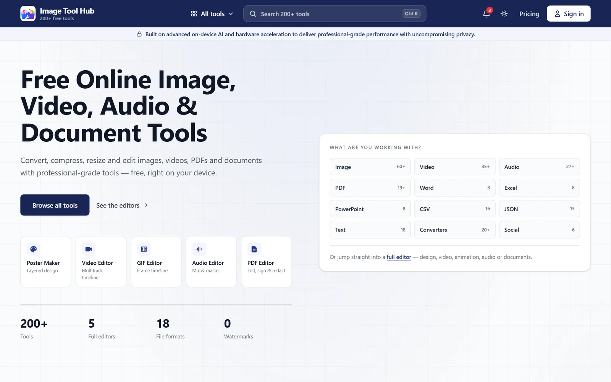Viewport: 611px width, 382px height.
Task: Select the PDF category tile
Action: point(370,188)
